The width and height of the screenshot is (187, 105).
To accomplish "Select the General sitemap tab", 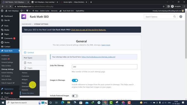I will [x=34, y=52].
